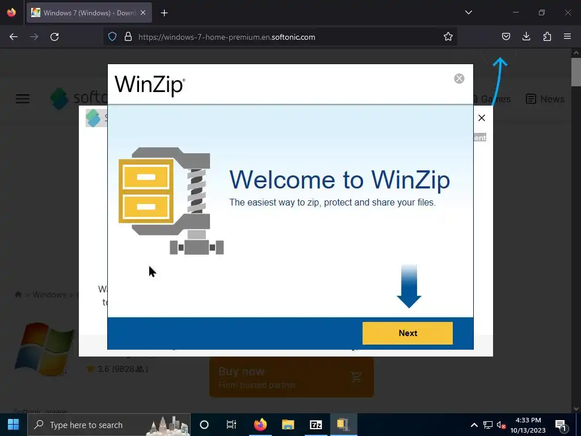Image resolution: width=581 pixels, height=436 pixels.
Task: Open a new browser tab
Action: pos(164,13)
